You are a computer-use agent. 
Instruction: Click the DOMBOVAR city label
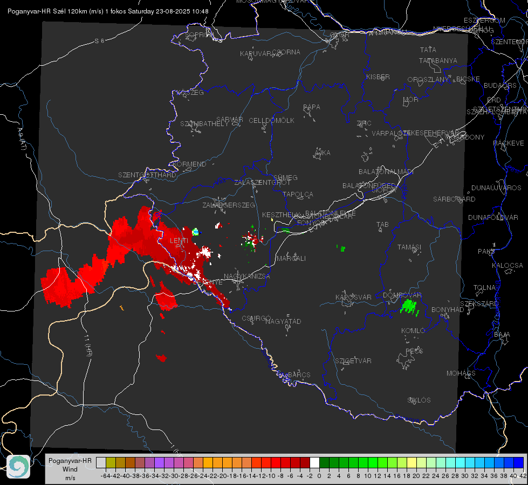[x=402, y=295]
